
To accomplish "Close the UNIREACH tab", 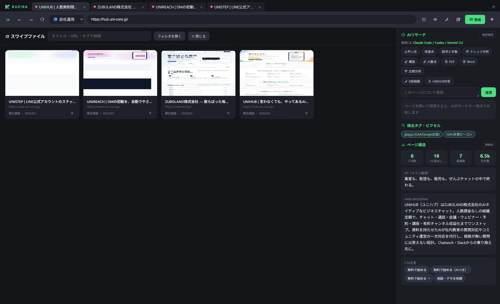I will [x=201, y=7].
